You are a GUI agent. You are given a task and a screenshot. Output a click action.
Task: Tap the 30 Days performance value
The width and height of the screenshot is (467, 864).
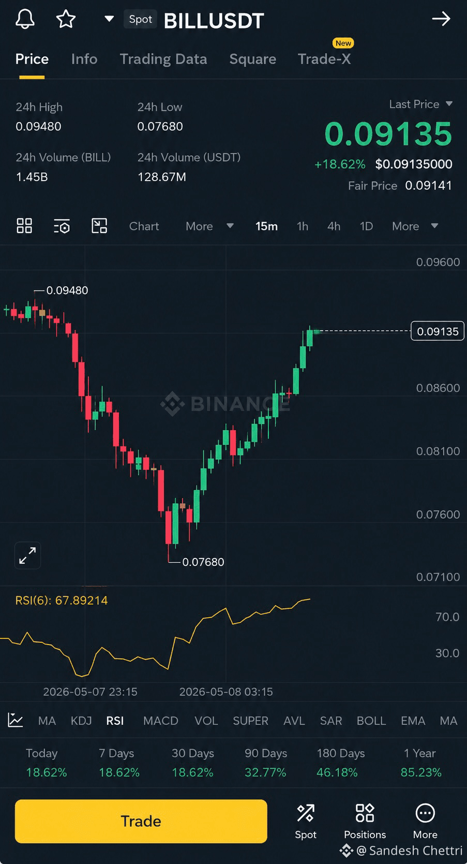pyautogui.click(x=192, y=772)
